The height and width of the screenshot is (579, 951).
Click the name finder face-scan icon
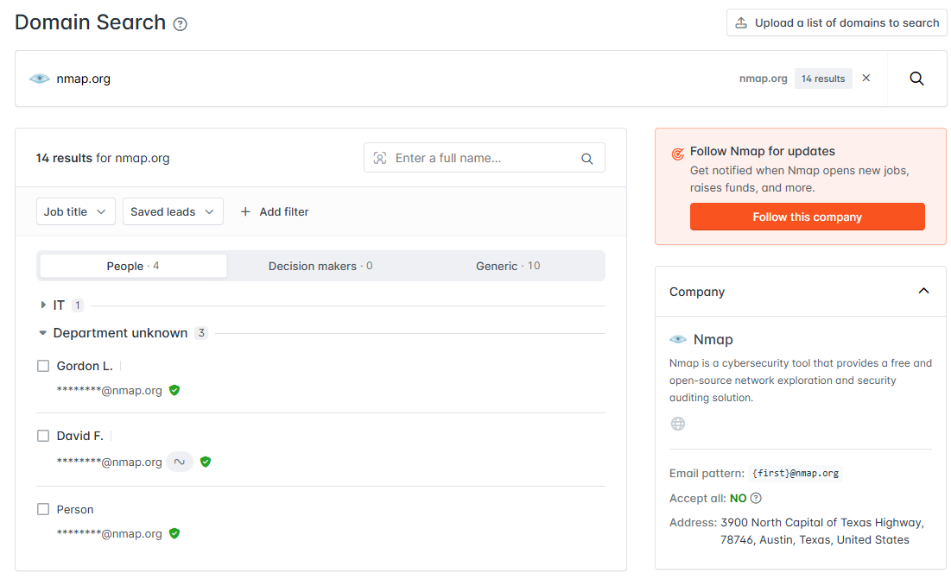pyautogui.click(x=380, y=158)
